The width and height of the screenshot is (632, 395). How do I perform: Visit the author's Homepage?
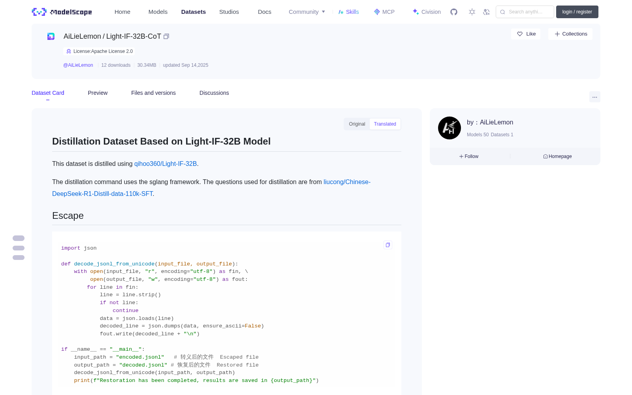(557, 156)
